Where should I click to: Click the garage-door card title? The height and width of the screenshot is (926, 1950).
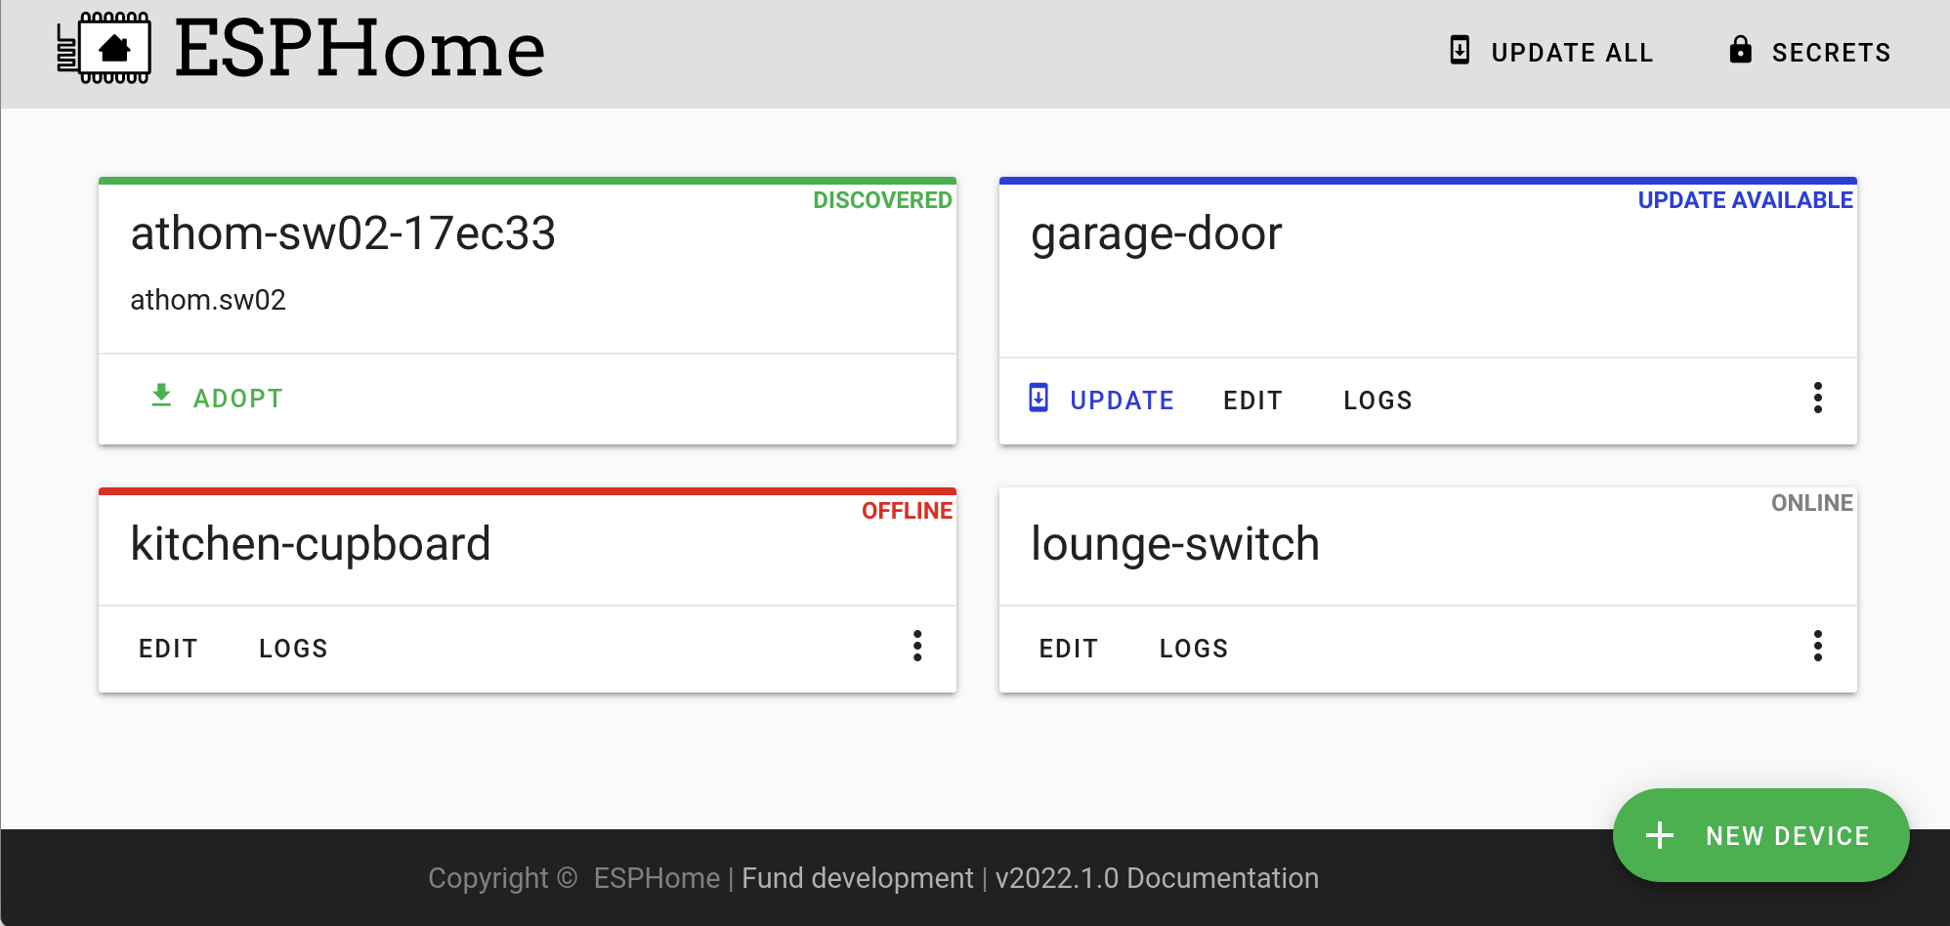point(1157,235)
